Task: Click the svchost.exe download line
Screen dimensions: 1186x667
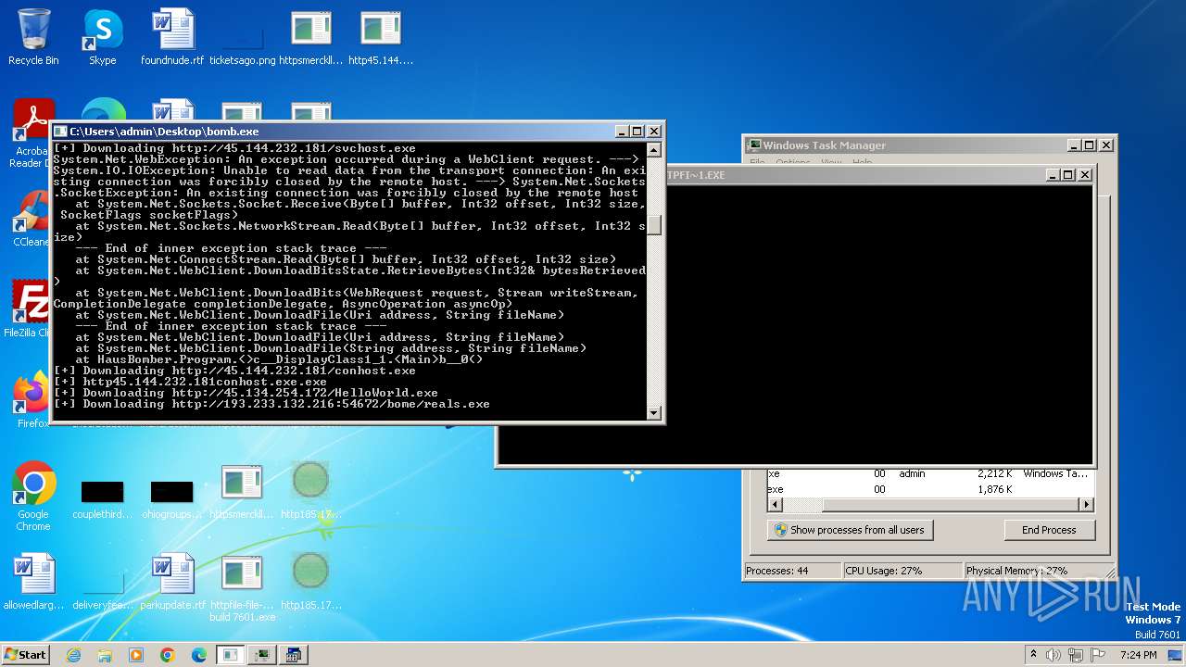Action: pos(234,148)
